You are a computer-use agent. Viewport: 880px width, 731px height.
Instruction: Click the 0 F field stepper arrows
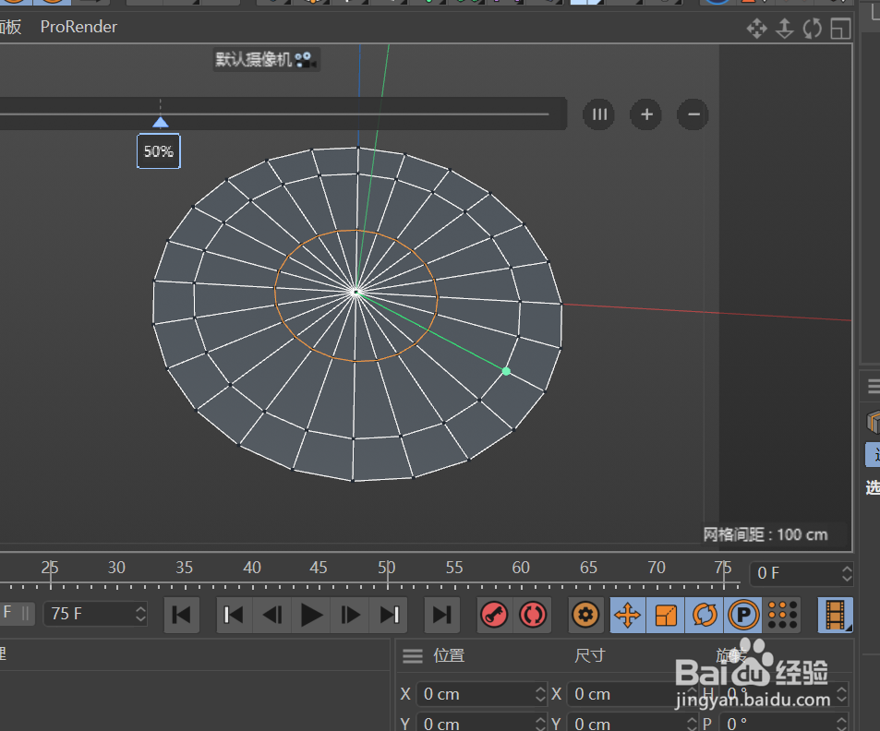click(847, 573)
